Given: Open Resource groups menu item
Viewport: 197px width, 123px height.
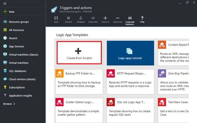Looking at the screenshot, I should click(x=19, y=22).
